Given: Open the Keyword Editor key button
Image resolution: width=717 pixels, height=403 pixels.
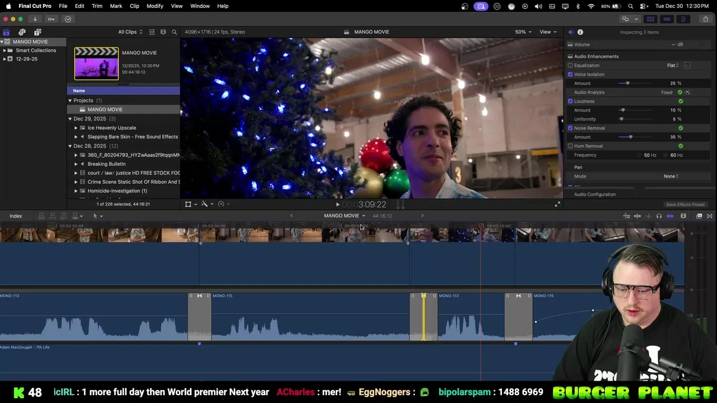Looking at the screenshot, I should (x=51, y=19).
